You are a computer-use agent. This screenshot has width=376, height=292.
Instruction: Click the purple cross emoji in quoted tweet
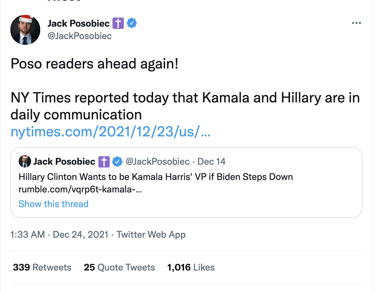(104, 162)
